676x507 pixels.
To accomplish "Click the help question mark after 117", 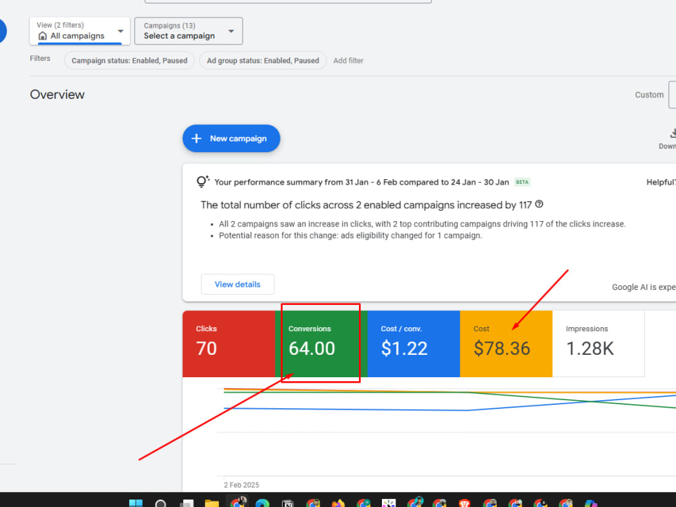I will pyautogui.click(x=539, y=204).
